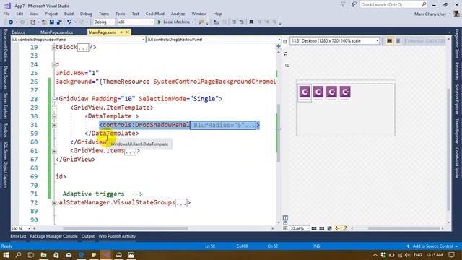This screenshot has height=260, width=462.
Task: Open the Package Manager Console tab
Action: 53,236
